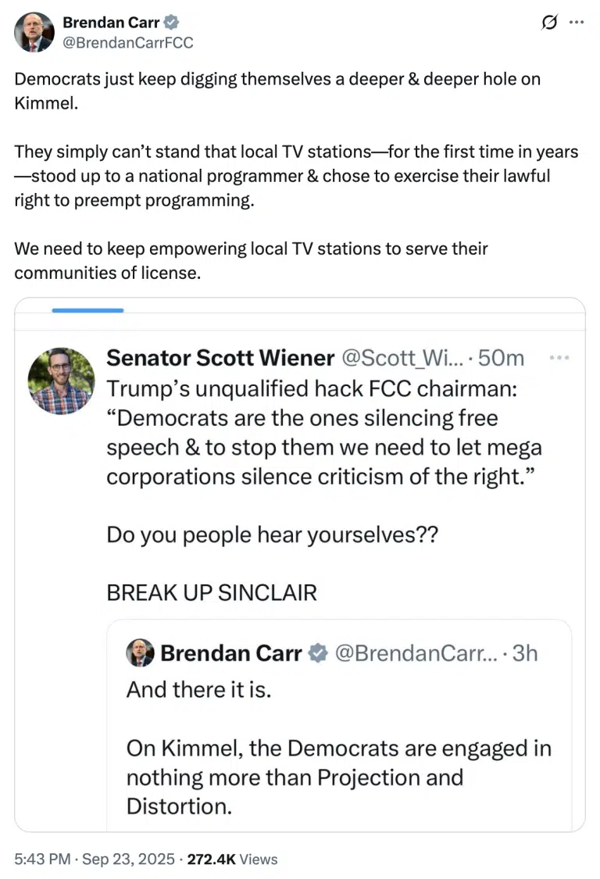Click Senator Scott Wiener's avatar
Screen dimensions: 600x879
pos(61,381)
